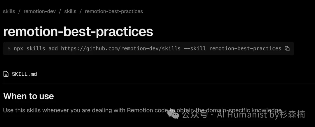Click the divider line under SKILL.md

(x=157, y=84)
